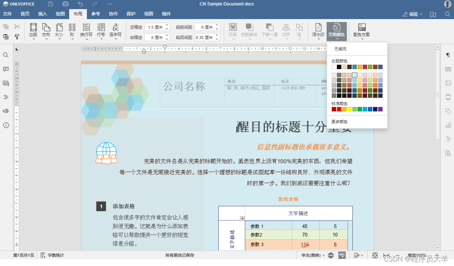Open table settings in right sidebar
Image resolution: width=454 pixels, height=266 pixels.
click(x=448, y=69)
